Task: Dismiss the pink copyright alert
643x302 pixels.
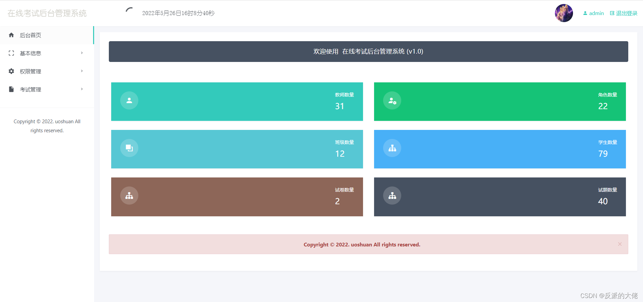Action: tap(620, 244)
